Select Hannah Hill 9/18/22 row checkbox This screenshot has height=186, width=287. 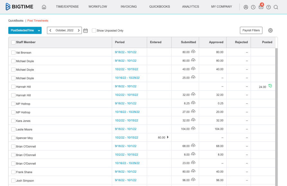[x=13, y=87]
